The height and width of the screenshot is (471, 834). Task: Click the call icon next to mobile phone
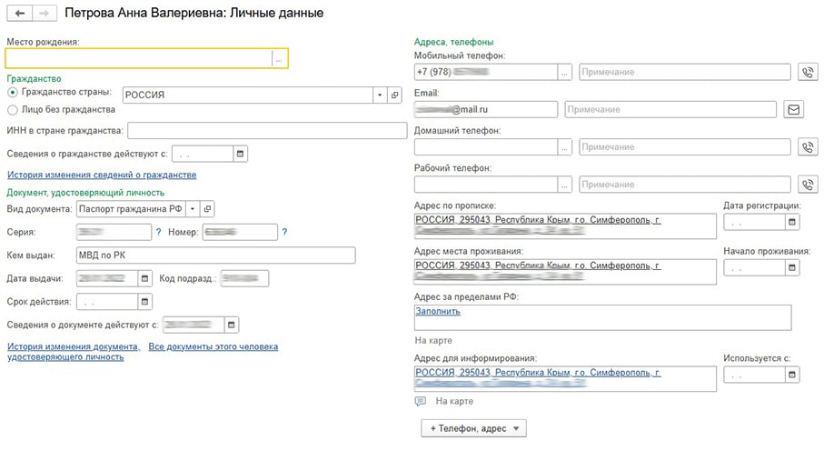click(807, 72)
